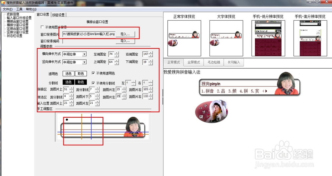Click the 窗口背景图片 path field

point(89,34)
